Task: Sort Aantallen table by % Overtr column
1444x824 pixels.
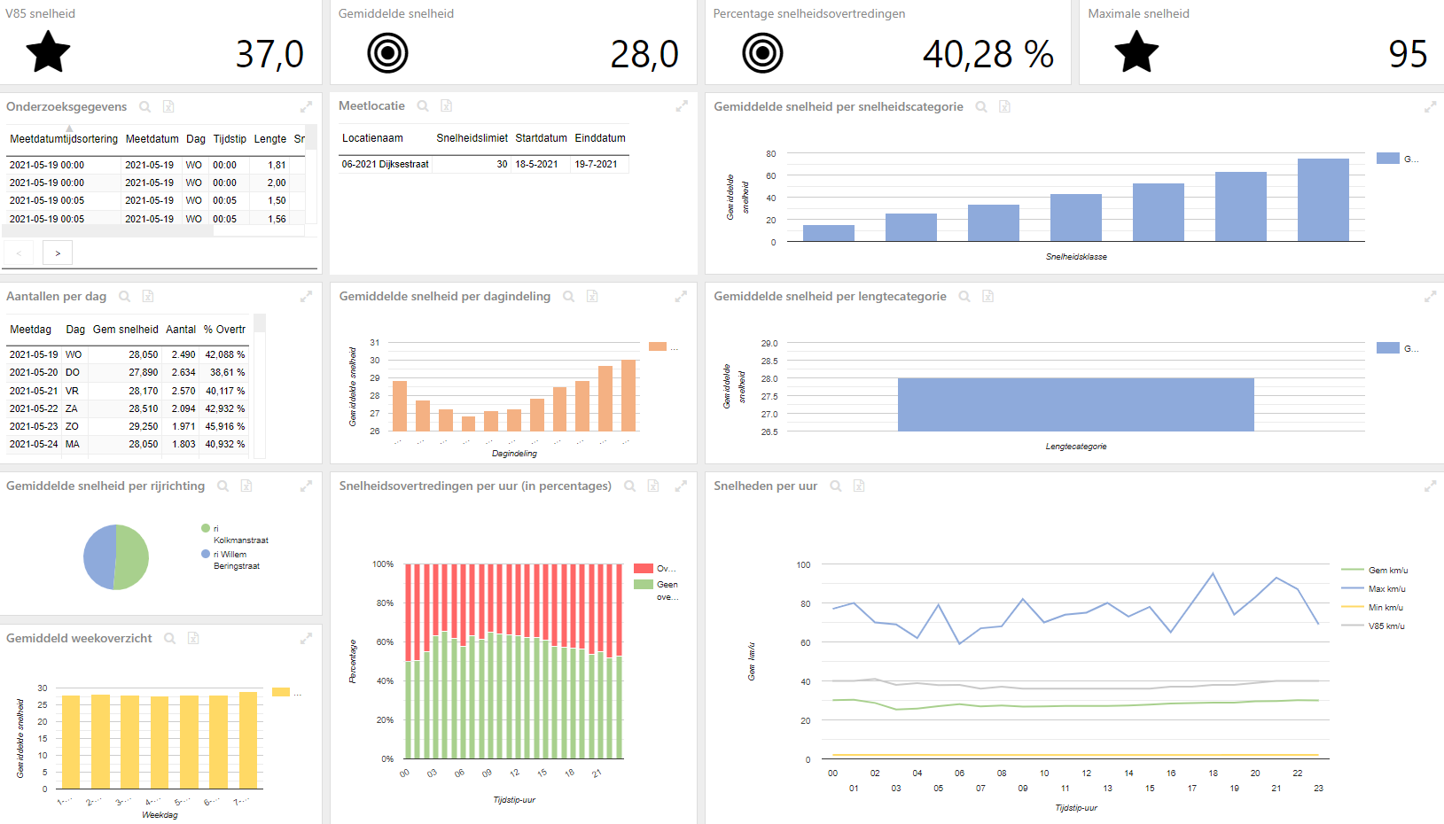Action: tap(224, 330)
